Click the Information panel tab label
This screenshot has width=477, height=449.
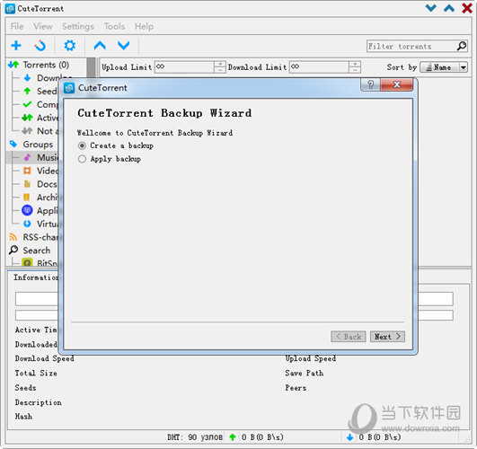pos(36,277)
